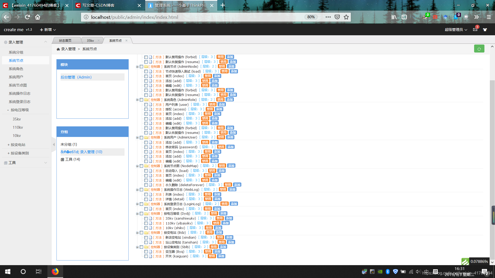The height and width of the screenshot is (278, 495).
Task: Show site information icon in address bar
Action: [x=86, y=17]
